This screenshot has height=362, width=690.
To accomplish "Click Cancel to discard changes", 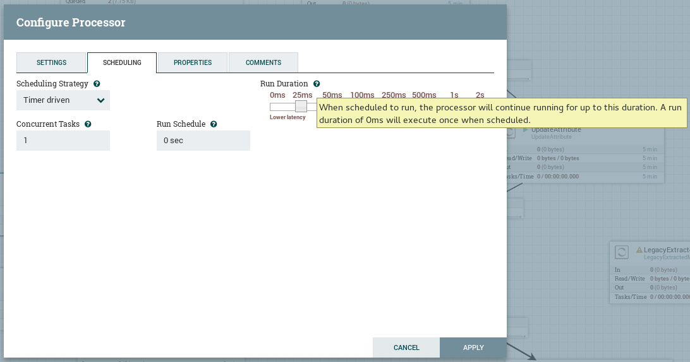I will (x=406, y=347).
